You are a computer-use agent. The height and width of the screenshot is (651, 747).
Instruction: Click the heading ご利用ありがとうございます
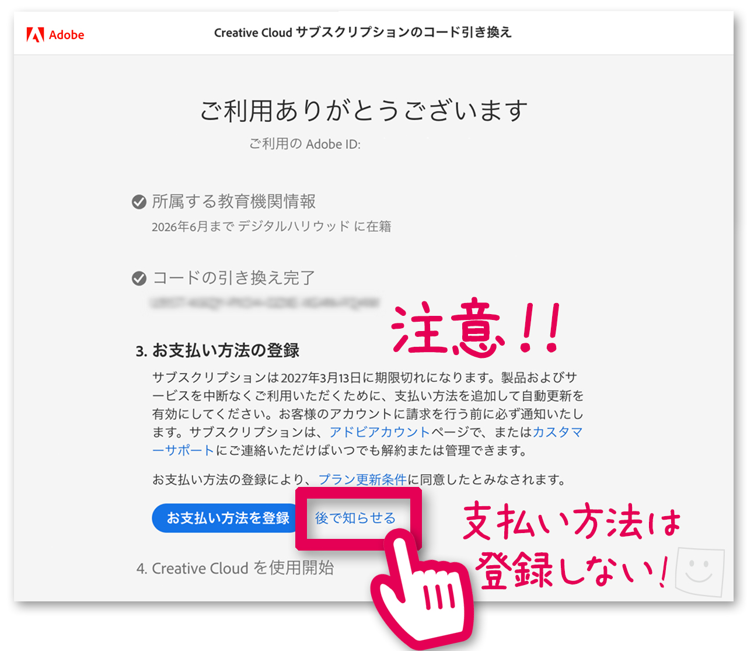364,110
